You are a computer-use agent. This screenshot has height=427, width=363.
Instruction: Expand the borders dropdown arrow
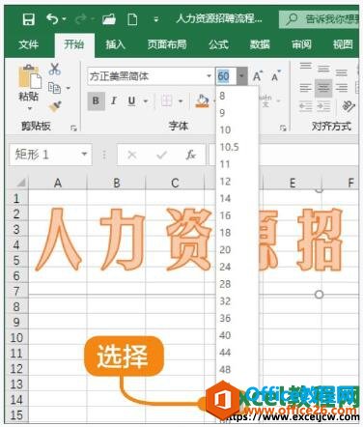(181, 101)
